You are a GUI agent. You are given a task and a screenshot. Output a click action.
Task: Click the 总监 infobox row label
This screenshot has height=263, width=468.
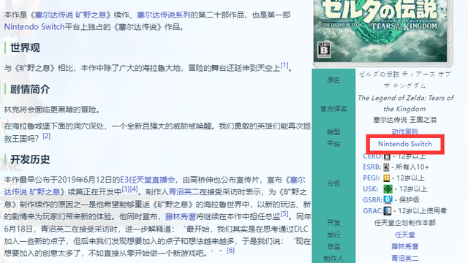tap(333, 247)
